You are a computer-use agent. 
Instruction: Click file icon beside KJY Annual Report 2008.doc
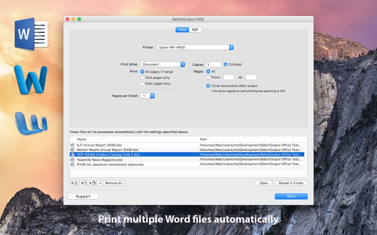[x=72, y=145]
